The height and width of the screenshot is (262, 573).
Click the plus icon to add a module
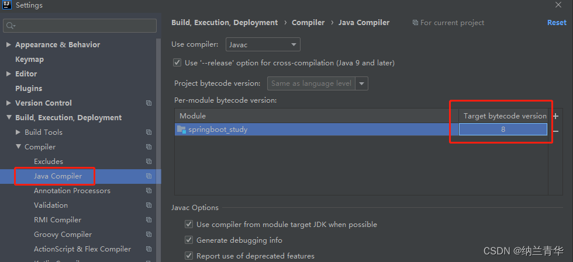pos(556,116)
